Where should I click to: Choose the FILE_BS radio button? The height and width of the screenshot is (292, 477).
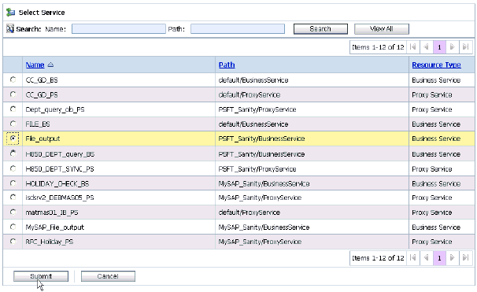click(x=13, y=124)
